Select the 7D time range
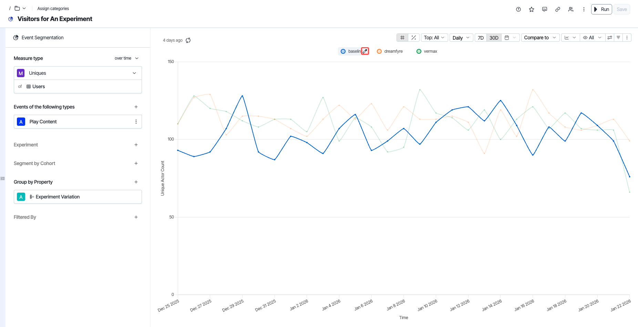638x327 pixels. click(481, 38)
